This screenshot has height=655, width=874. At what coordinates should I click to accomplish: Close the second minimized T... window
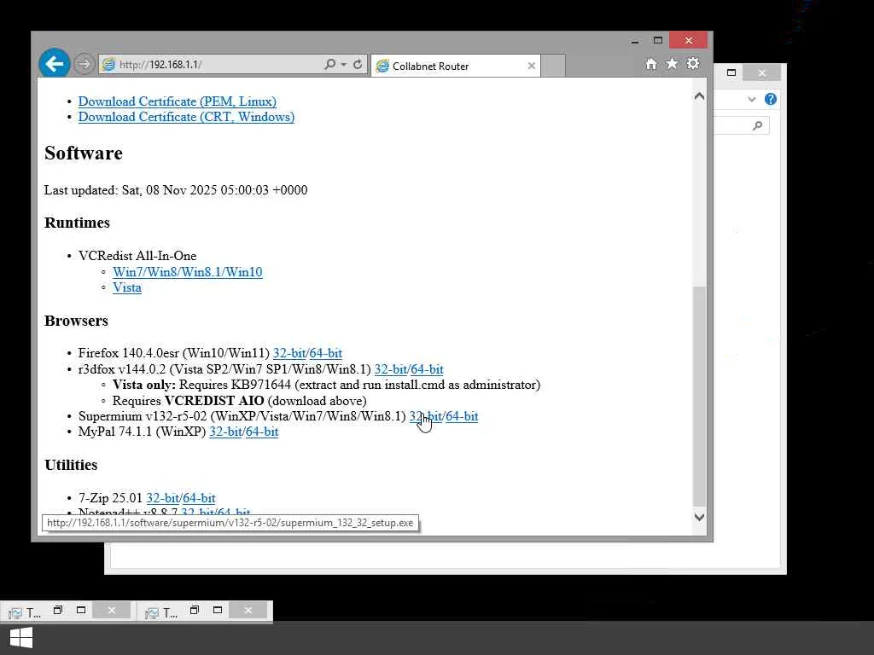click(248, 610)
